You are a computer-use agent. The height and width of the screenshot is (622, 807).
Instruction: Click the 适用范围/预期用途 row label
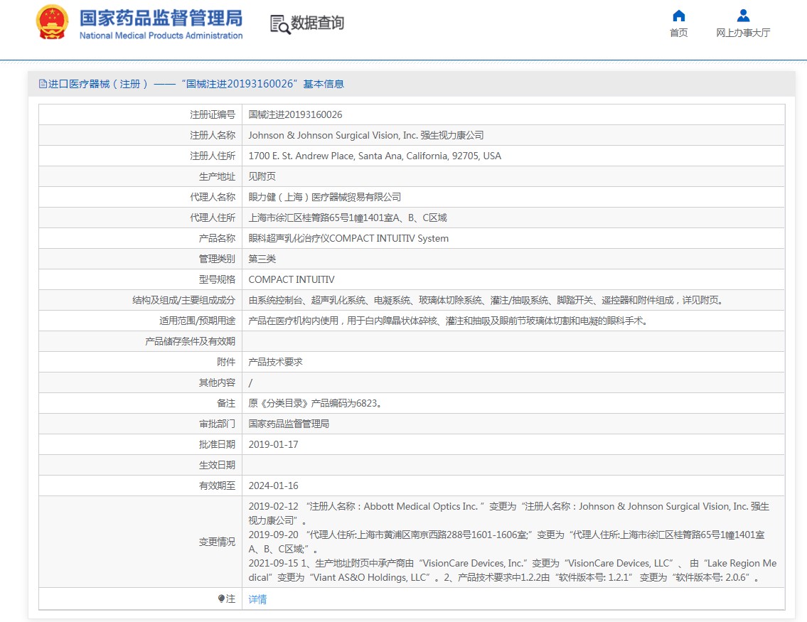coord(197,321)
